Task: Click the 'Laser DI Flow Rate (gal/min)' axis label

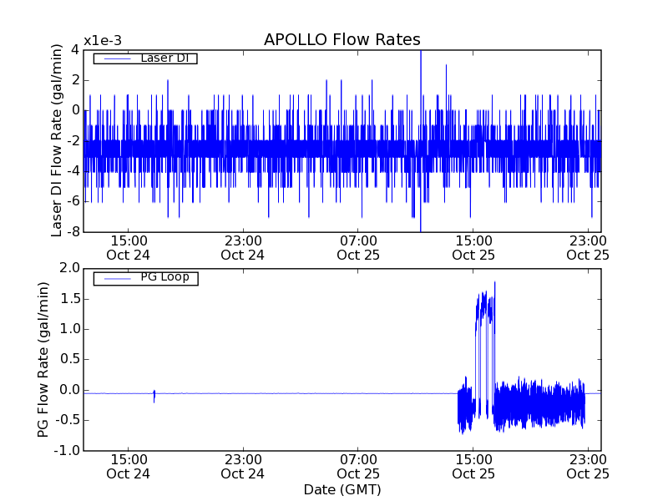Action: 58,140
